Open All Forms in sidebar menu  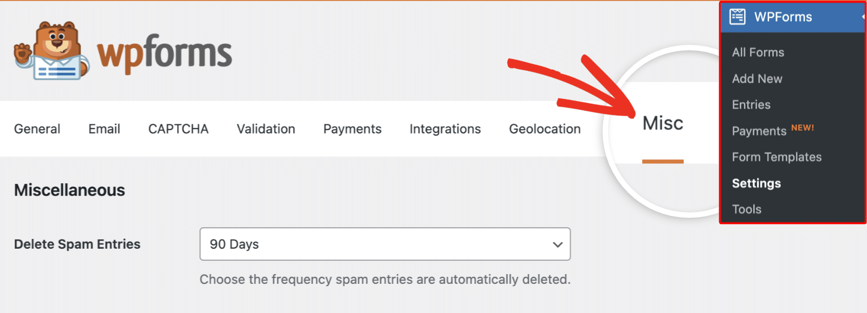pyautogui.click(x=758, y=52)
